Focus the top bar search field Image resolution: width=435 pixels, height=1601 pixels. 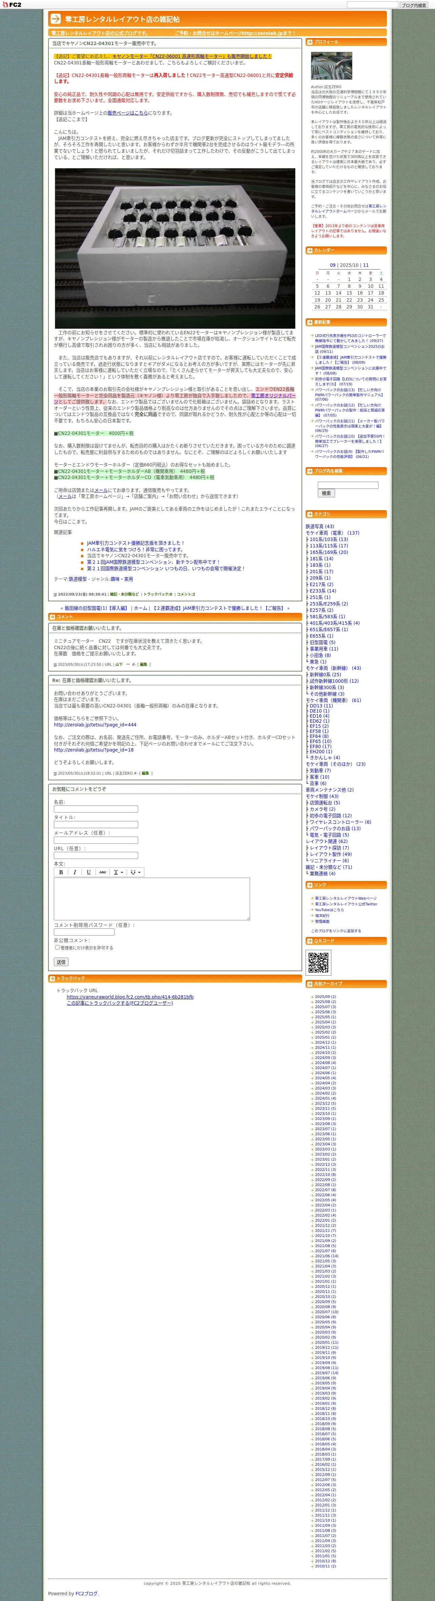coord(372,5)
